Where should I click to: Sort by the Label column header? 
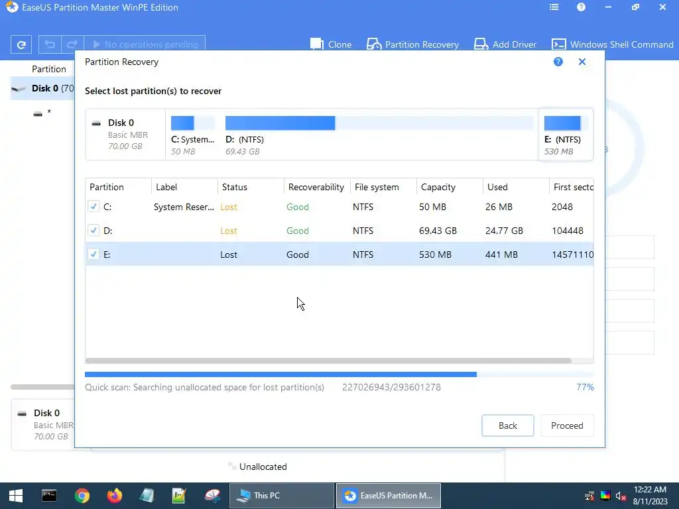184,187
